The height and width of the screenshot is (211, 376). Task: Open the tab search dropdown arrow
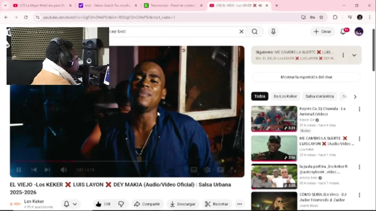[5, 6]
